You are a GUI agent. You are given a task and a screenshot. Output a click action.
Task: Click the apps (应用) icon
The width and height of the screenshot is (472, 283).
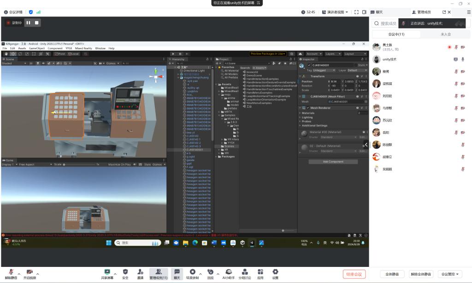[x=260, y=272]
